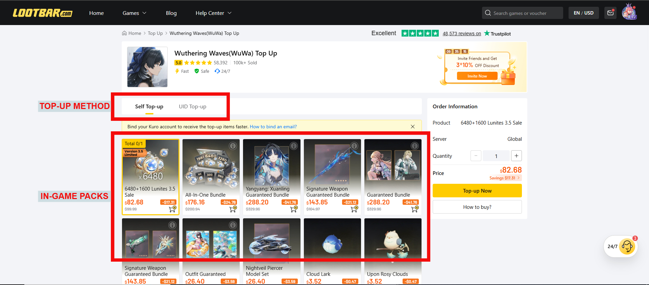The width and height of the screenshot is (649, 285).
Task: Click the Trustpilot logo
Action: [497, 33]
